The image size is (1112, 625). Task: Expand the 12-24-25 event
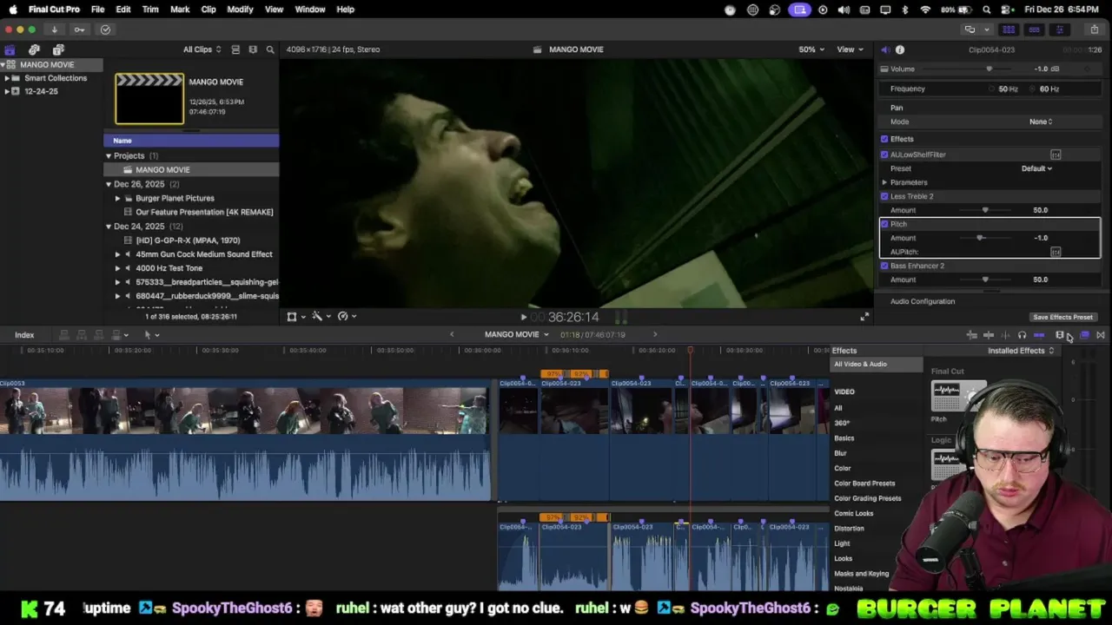[x=7, y=91]
